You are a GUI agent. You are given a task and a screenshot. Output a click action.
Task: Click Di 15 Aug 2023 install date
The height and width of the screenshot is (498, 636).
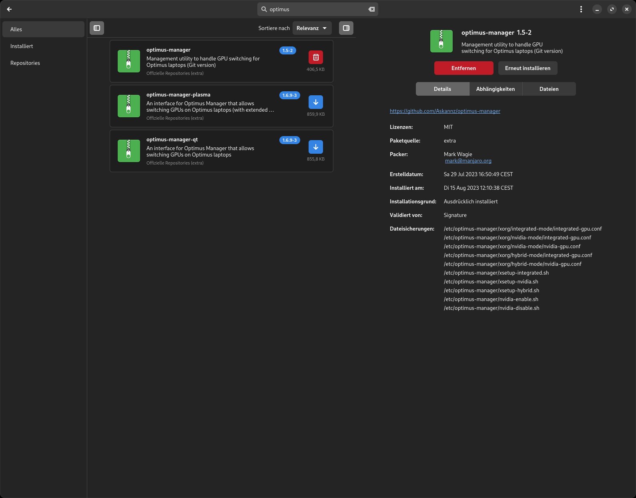[478, 188]
